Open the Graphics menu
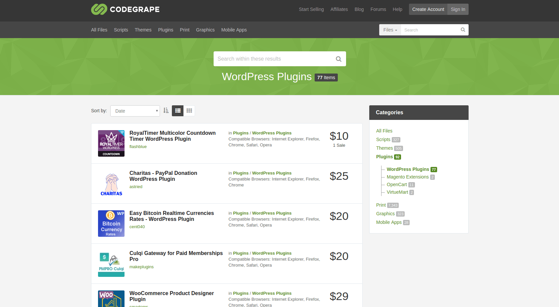The height and width of the screenshot is (307, 559). [x=205, y=30]
